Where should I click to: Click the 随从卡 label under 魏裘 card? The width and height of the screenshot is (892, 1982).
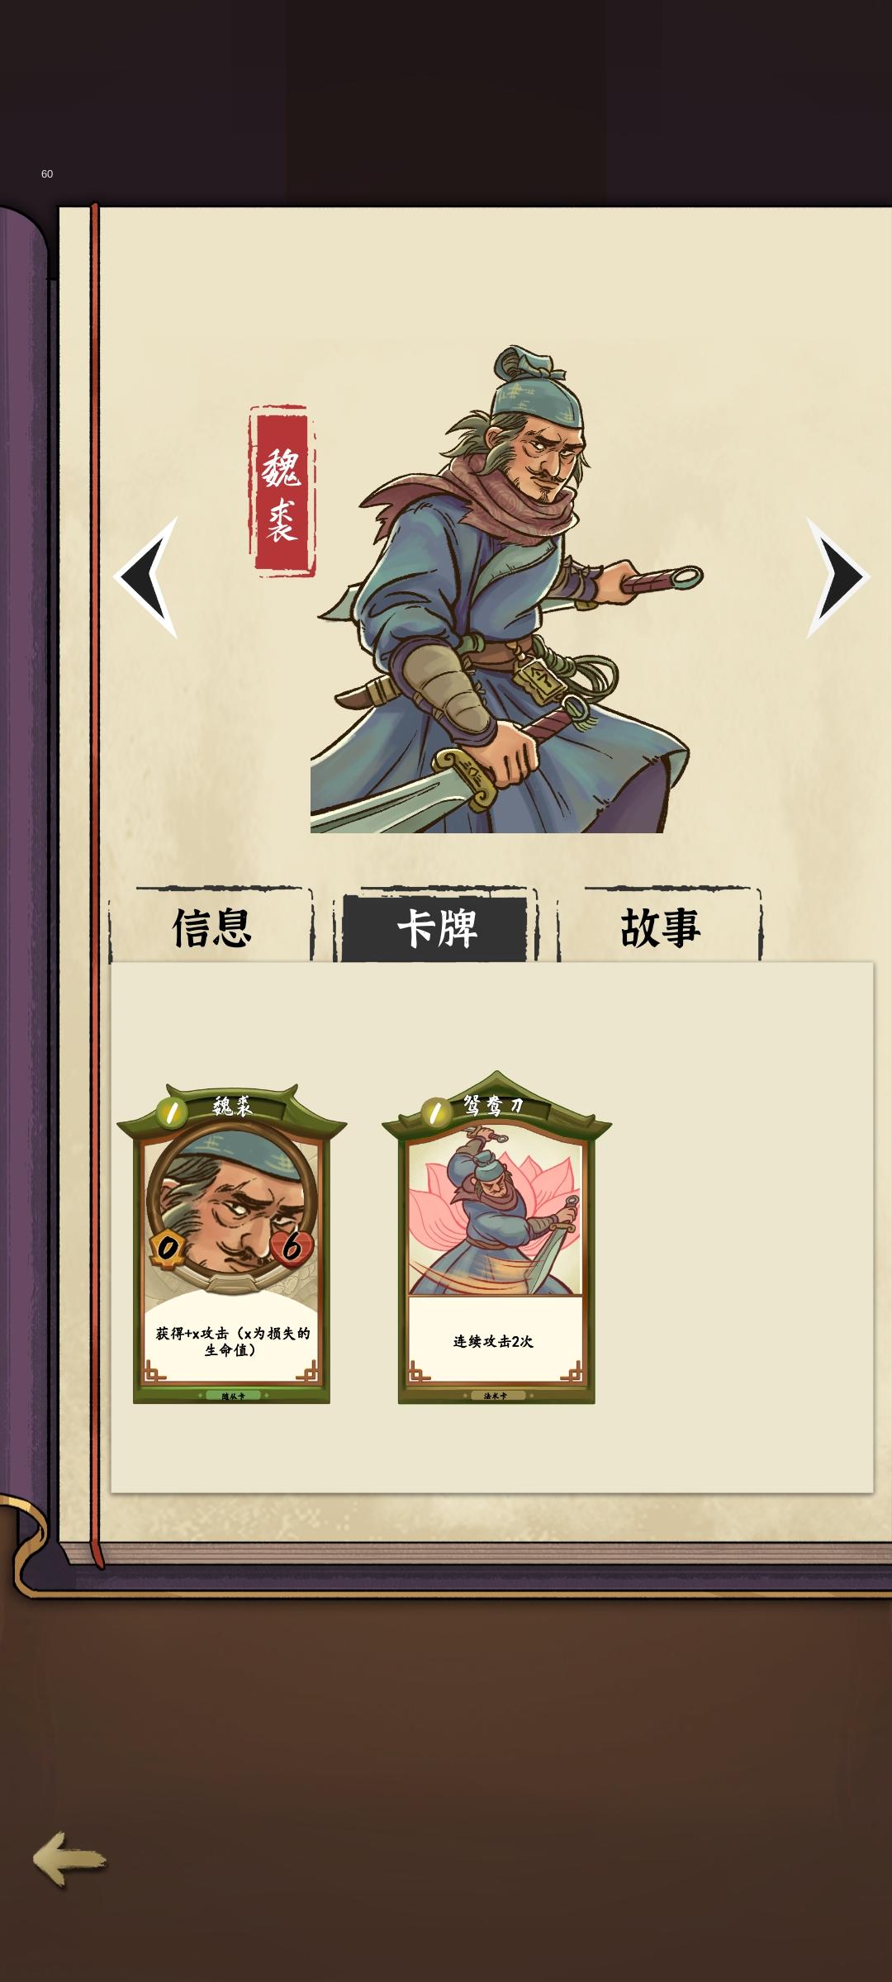[x=233, y=1396]
